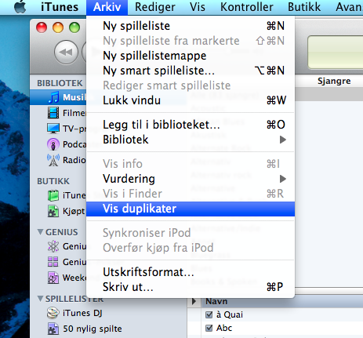Select the Abc song row
The height and width of the screenshot is (338, 363).
point(275,328)
